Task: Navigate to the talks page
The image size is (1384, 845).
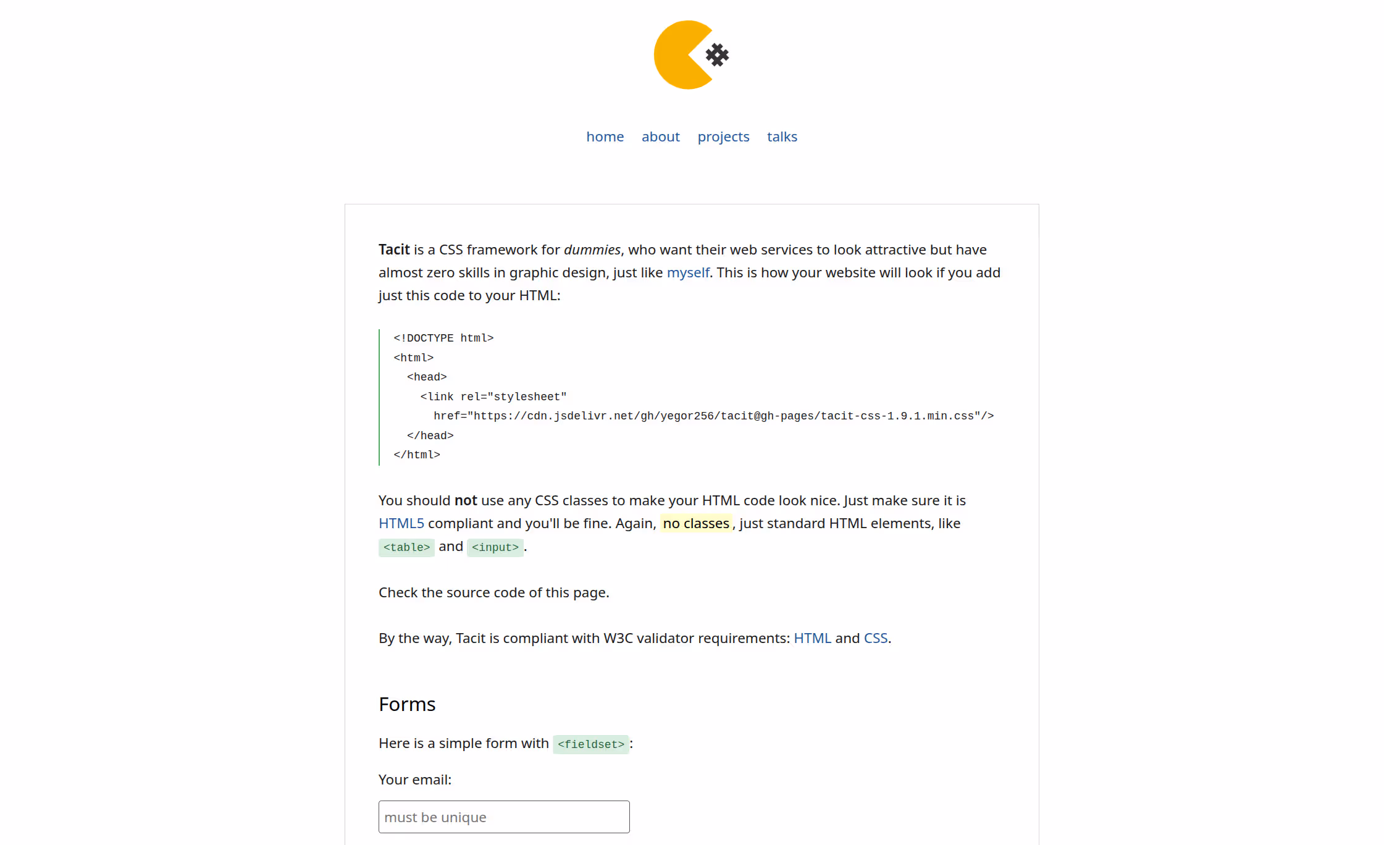Action: coord(782,137)
